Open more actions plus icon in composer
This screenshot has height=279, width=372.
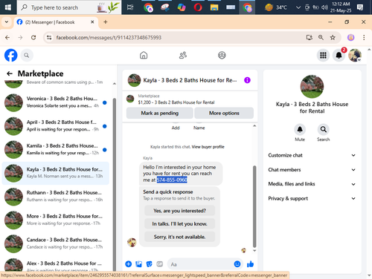click(128, 264)
